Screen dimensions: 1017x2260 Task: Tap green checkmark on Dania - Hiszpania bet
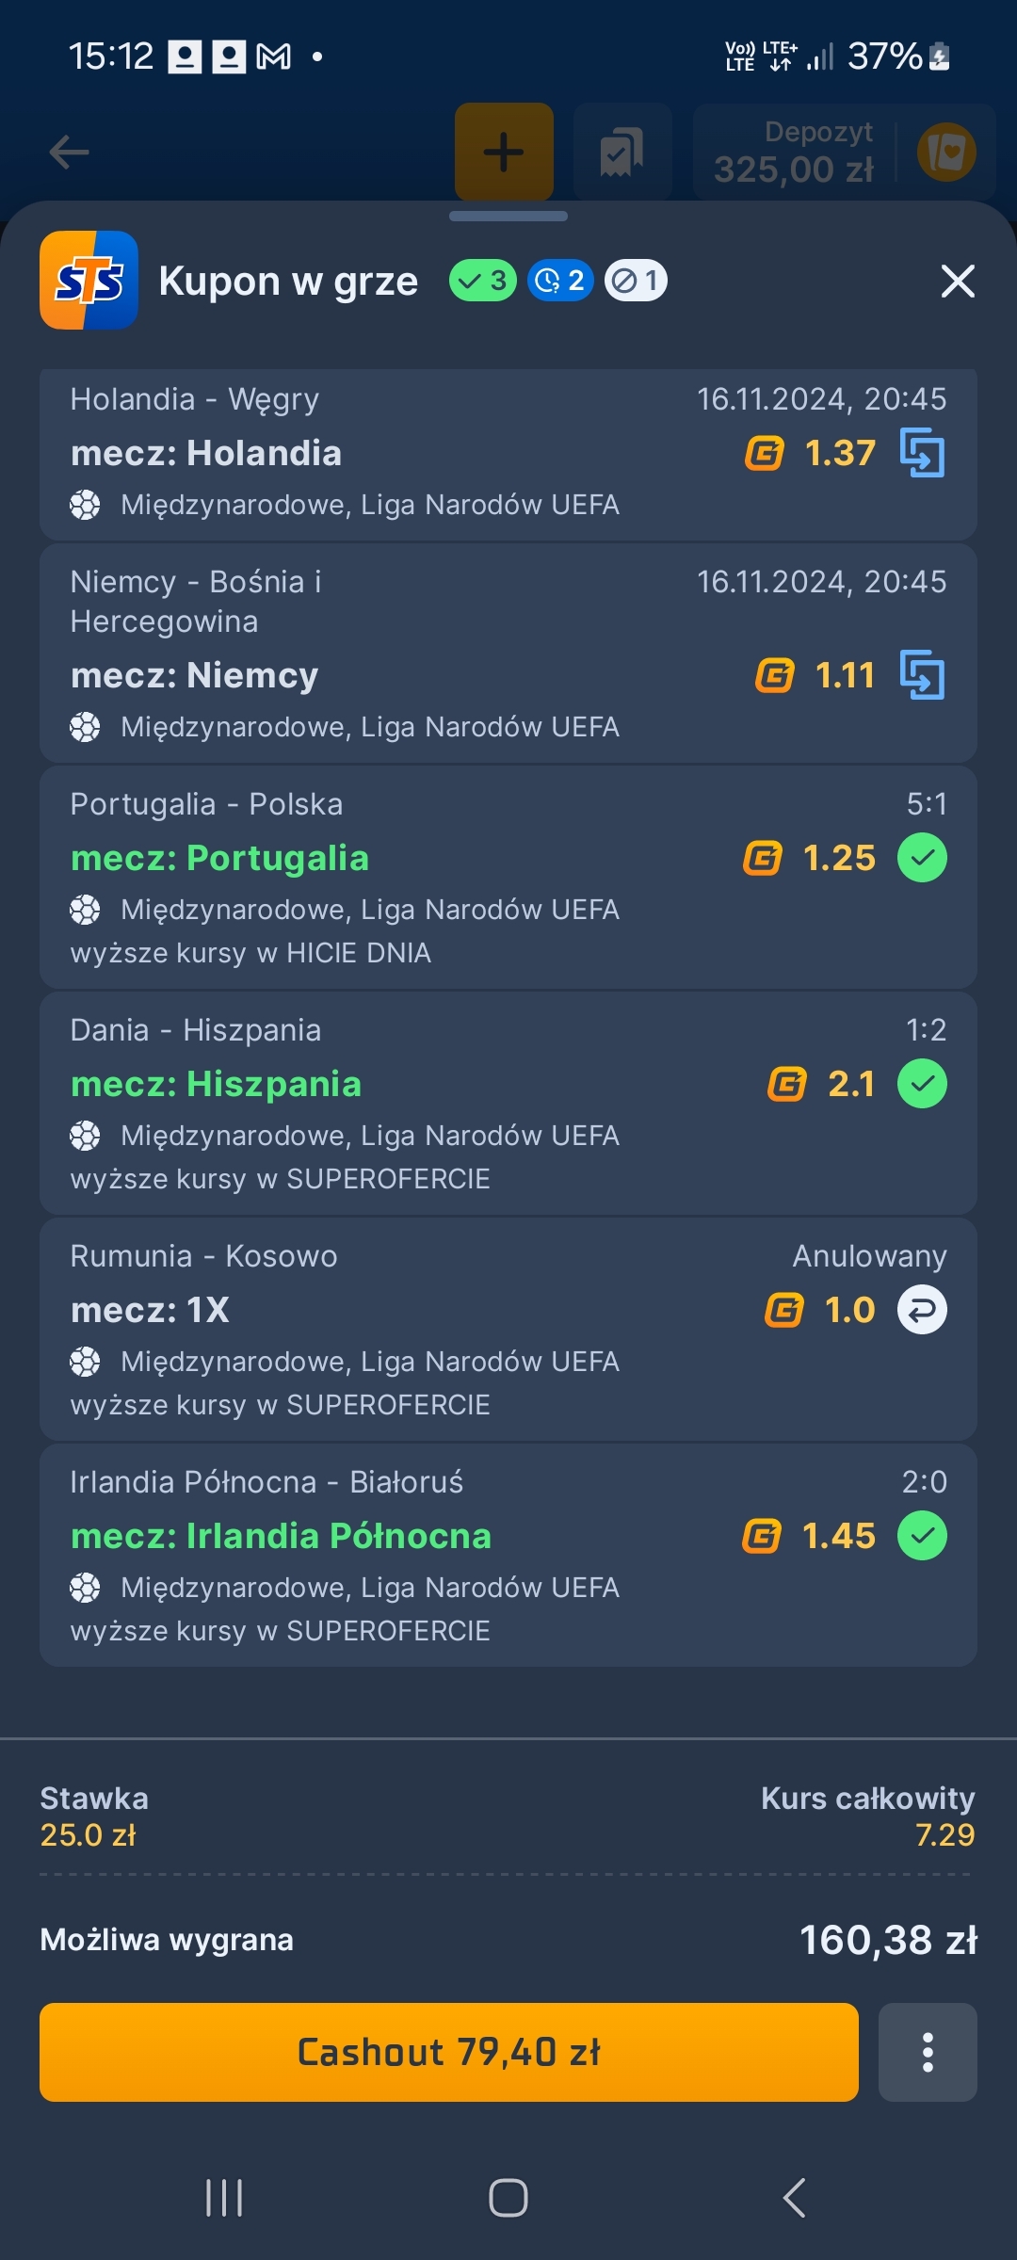922,1084
